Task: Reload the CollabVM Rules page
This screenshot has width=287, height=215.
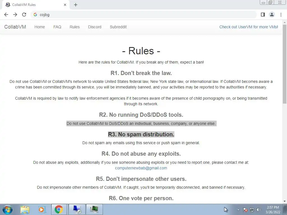Action: (24, 15)
